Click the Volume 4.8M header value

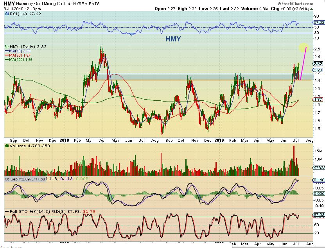point(255,9)
